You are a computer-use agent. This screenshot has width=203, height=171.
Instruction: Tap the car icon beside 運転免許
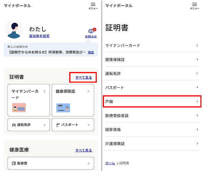pyautogui.click(x=14, y=125)
